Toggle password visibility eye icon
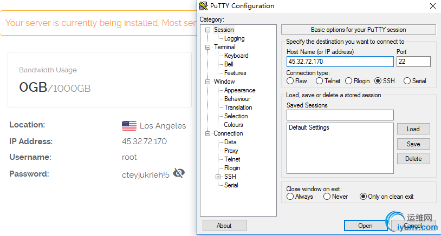441x236 pixels. click(179, 173)
